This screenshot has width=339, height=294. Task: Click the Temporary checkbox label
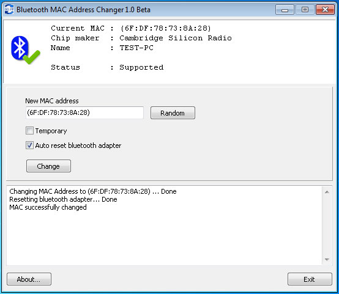point(51,131)
